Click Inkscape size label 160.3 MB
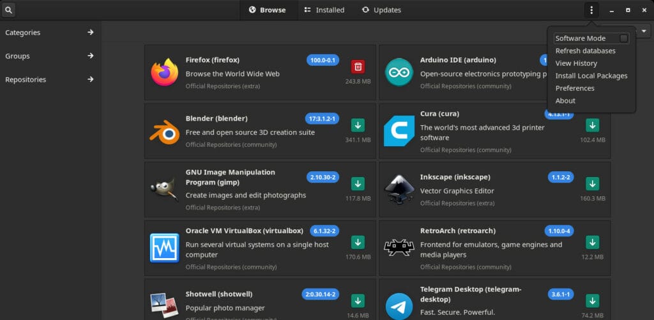Image resolution: width=654 pixels, height=320 pixels. [x=593, y=199]
